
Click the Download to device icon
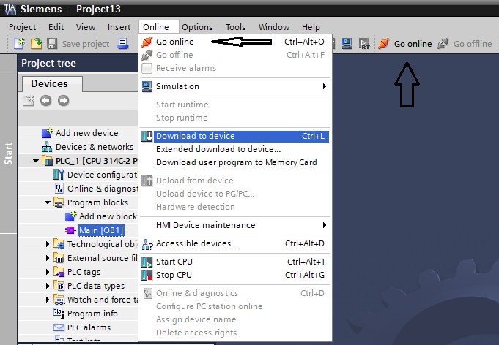(147, 137)
